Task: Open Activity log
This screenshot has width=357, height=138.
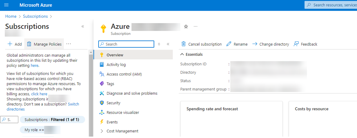Action: (116, 64)
